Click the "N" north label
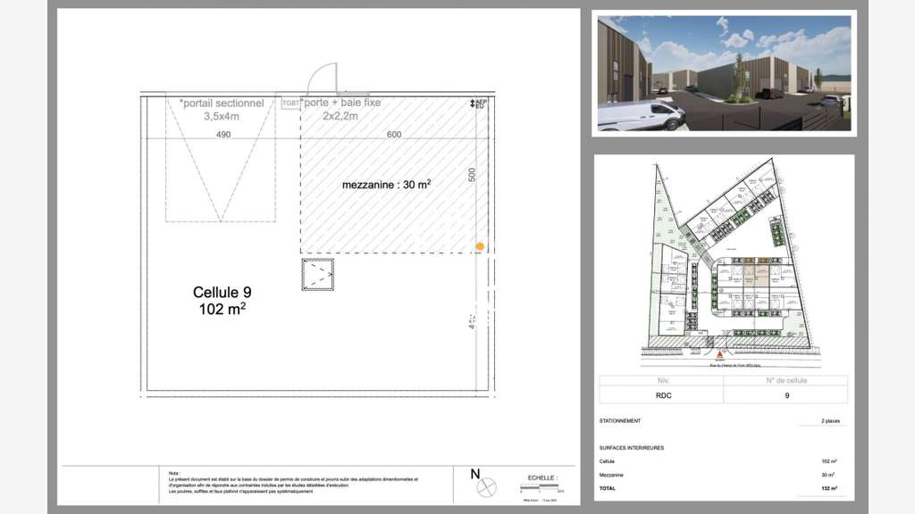 pos(475,475)
